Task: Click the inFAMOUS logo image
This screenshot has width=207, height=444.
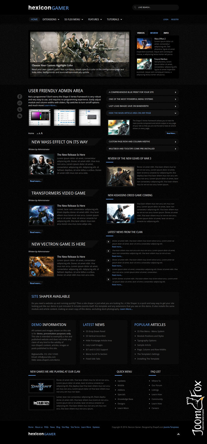Action: click(41, 403)
